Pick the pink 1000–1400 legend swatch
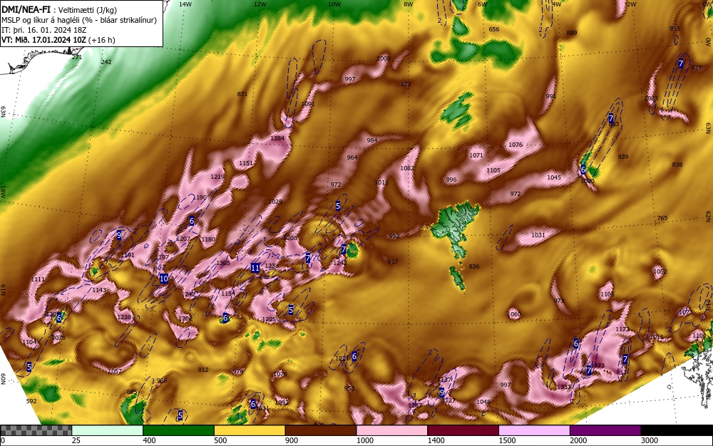This screenshot has height=446, width=713. tap(392, 430)
